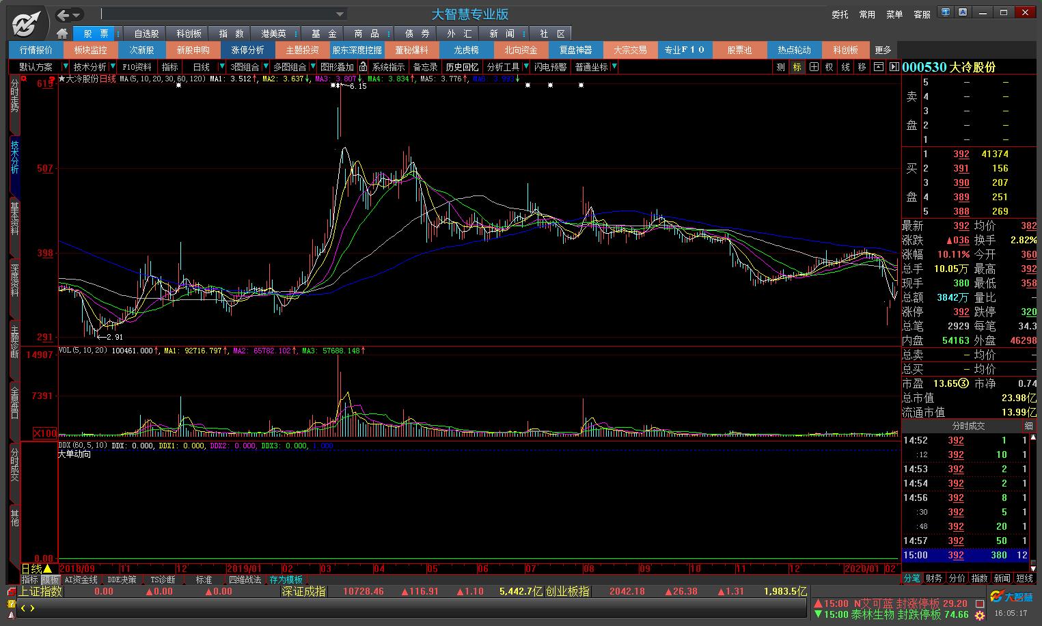Click the back arrow navigation button
Screen dimensions: 1042x626
coord(64,15)
